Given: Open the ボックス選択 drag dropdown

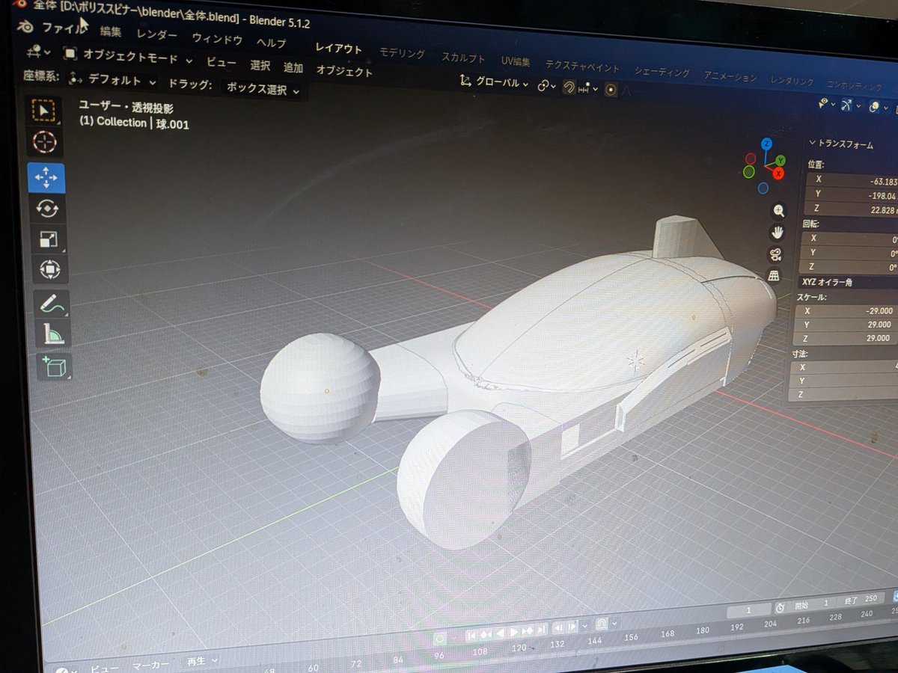Looking at the screenshot, I should tap(263, 89).
